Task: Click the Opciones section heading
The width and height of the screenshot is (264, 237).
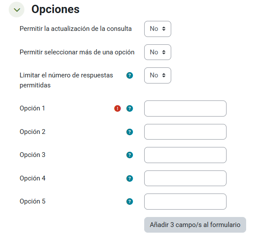Action: pos(55,9)
